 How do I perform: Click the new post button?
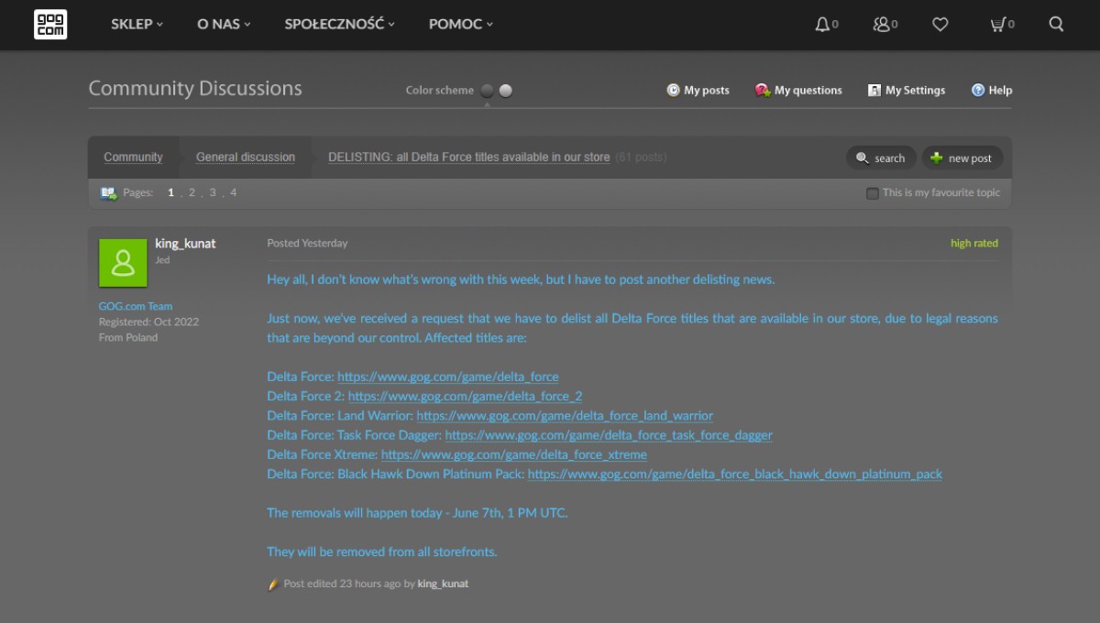(962, 158)
